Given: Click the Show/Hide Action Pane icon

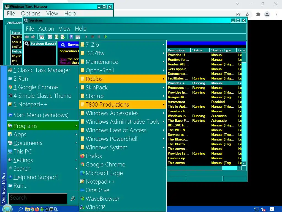Looking at the screenshot, I should pyautogui.click(x=77, y=37).
